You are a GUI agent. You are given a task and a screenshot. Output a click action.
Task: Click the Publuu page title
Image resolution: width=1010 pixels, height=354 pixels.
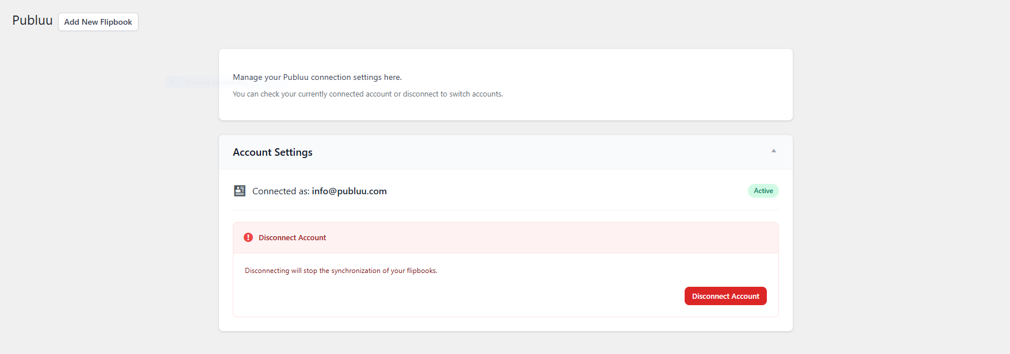click(x=32, y=21)
